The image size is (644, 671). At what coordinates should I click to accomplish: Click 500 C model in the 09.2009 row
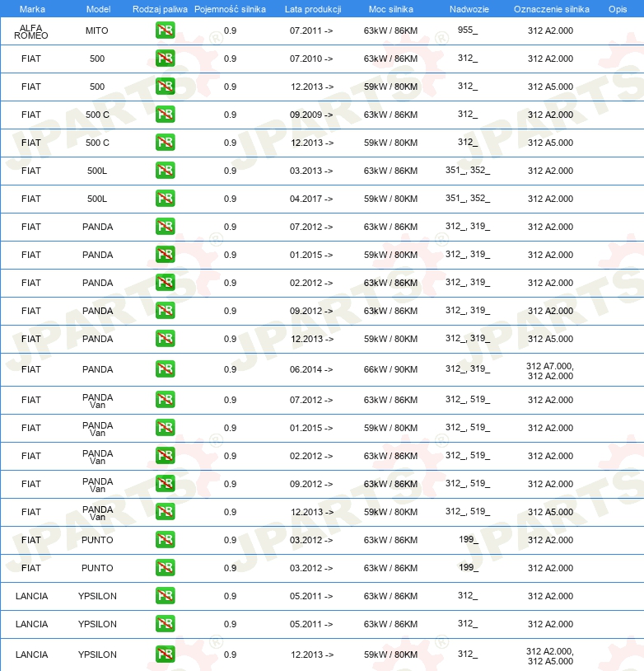(x=97, y=115)
